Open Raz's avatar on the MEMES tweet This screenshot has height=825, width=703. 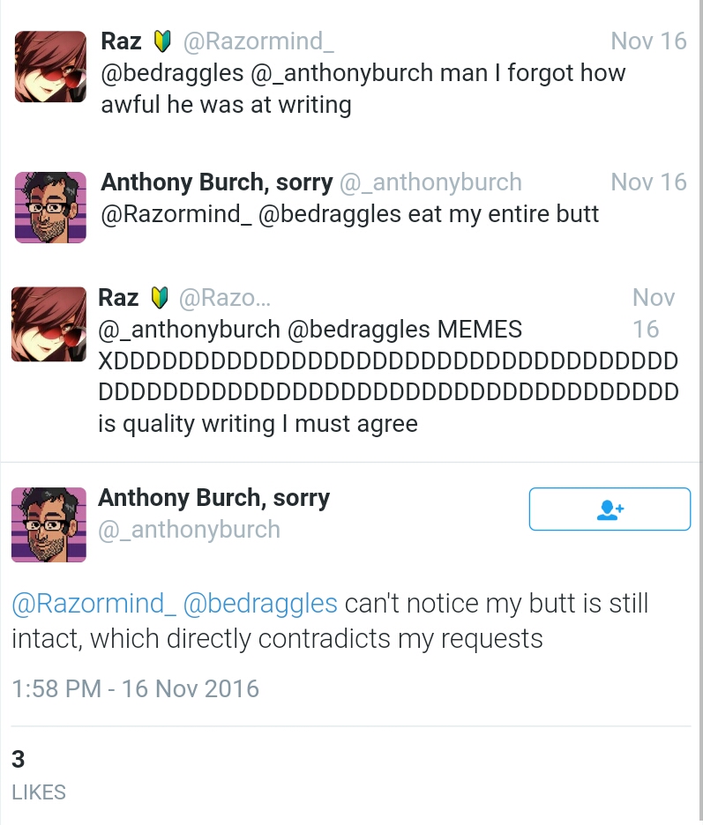click(x=49, y=324)
